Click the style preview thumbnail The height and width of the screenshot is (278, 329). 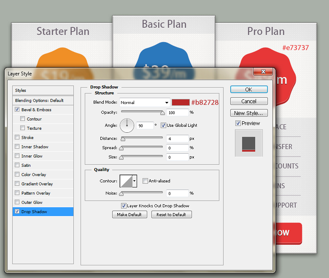point(248,143)
